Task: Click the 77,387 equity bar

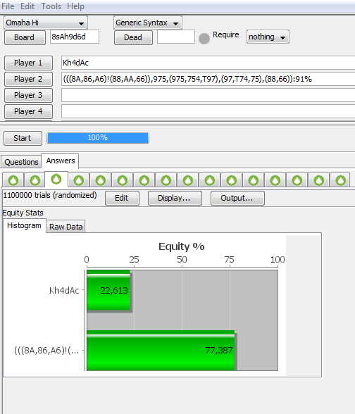Action: click(161, 351)
